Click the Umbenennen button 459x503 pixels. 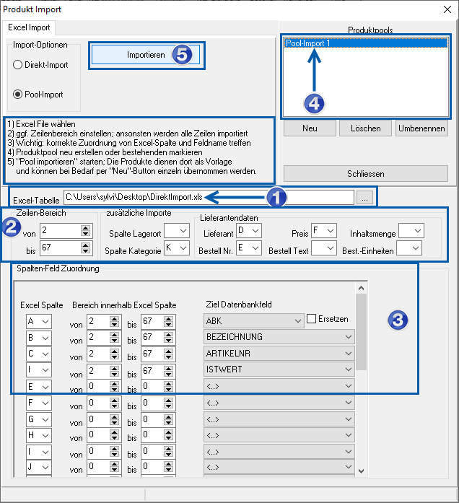[421, 128]
